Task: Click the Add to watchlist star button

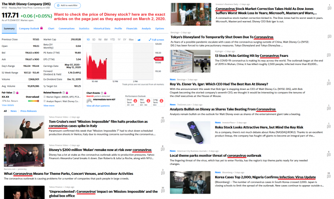Action: point(67,5)
